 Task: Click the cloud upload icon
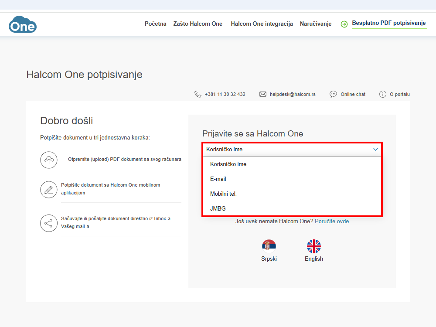click(x=49, y=160)
